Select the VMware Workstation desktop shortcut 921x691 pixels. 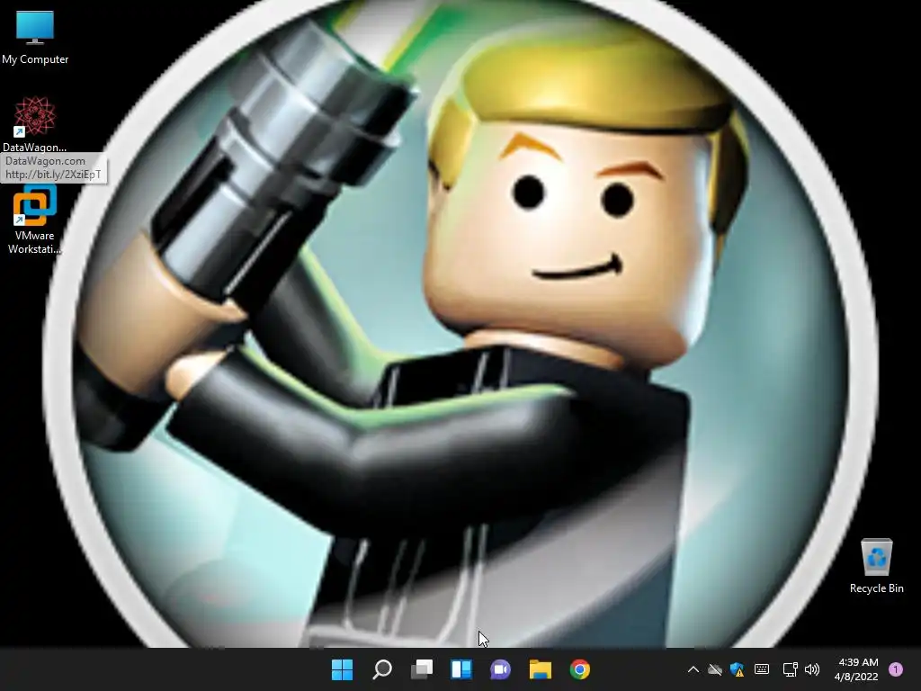point(35,220)
